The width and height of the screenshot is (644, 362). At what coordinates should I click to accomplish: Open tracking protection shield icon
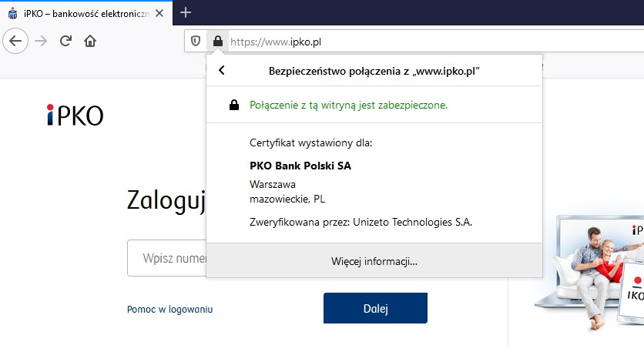tap(196, 41)
